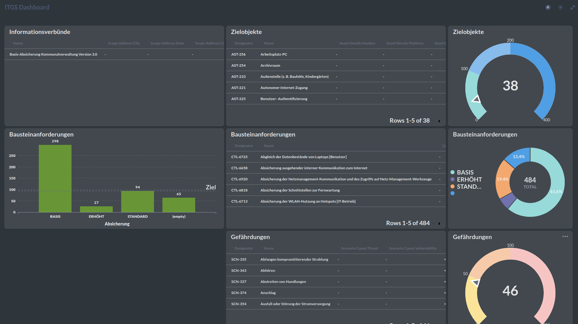Toggle ERHÖHT series in donut legend
This screenshot has height=324, width=578.
469,179
